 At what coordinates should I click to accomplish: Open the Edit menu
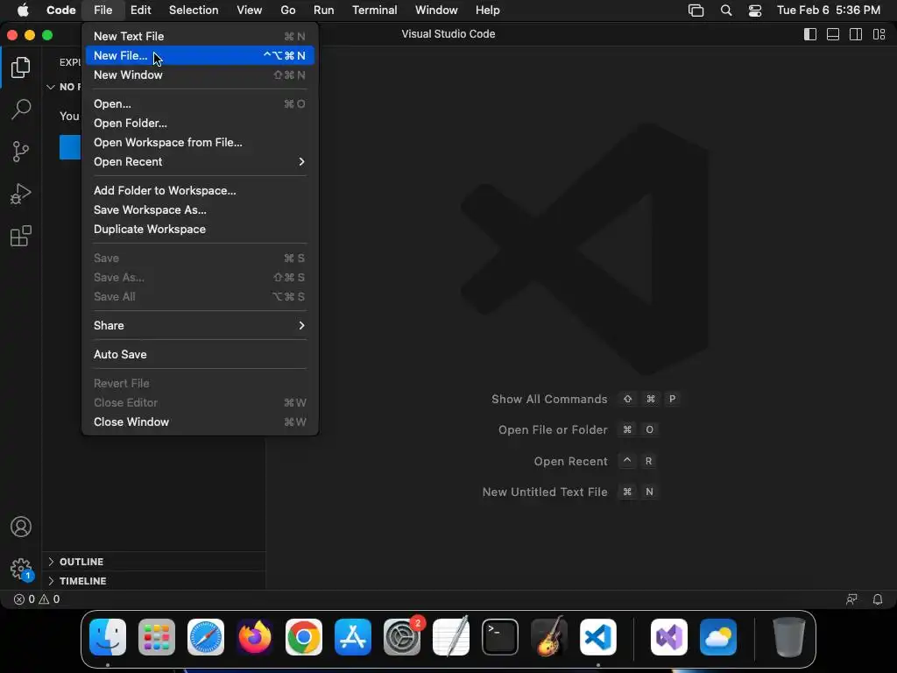click(x=141, y=11)
